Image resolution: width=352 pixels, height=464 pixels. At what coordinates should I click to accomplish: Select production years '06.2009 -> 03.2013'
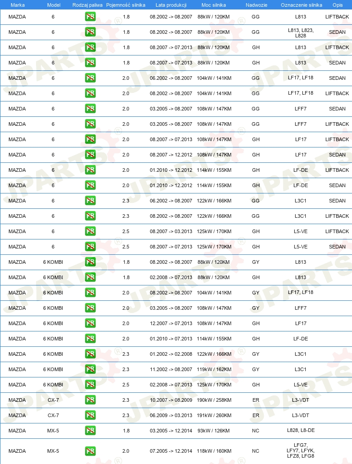point(171,415)
